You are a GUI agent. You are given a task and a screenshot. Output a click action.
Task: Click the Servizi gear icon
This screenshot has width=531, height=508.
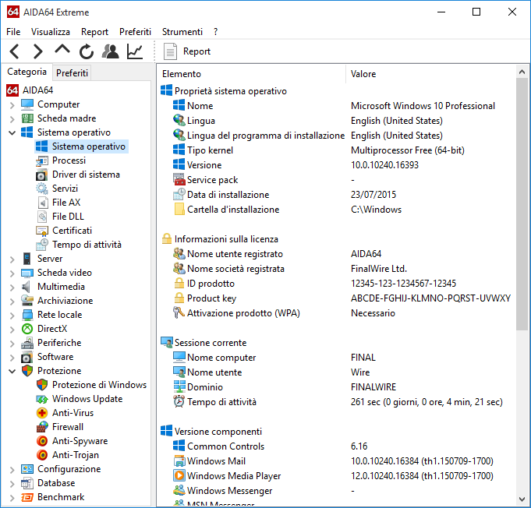point(42,189)
